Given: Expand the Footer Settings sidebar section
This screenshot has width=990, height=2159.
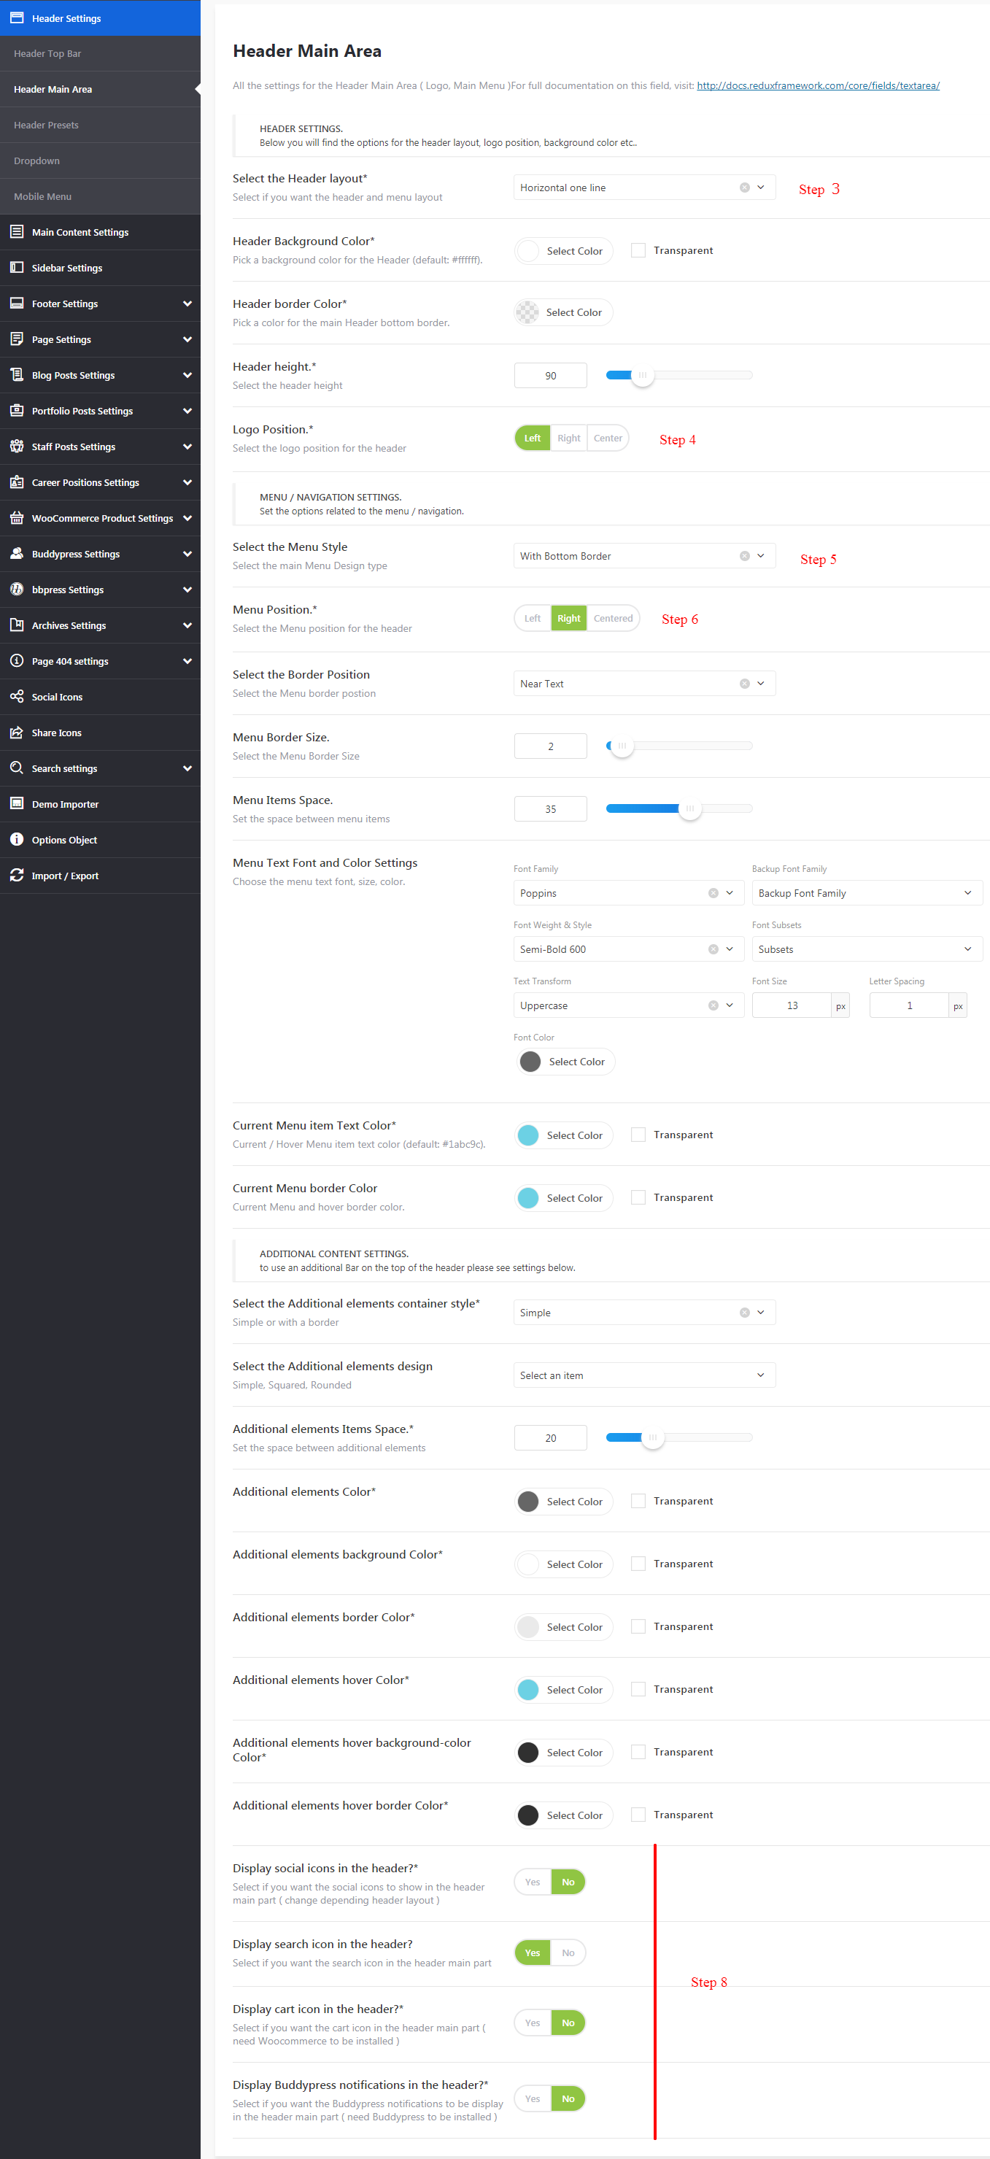Looking at the screenshot, I should click(x=187, y=304).
